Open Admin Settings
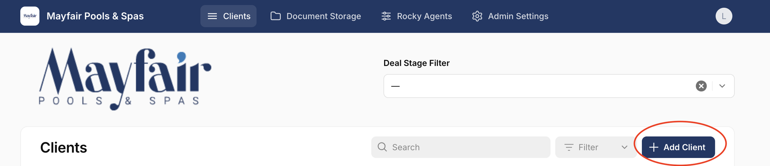The width and height of the screenshot is (770, 166). [510, 16]
